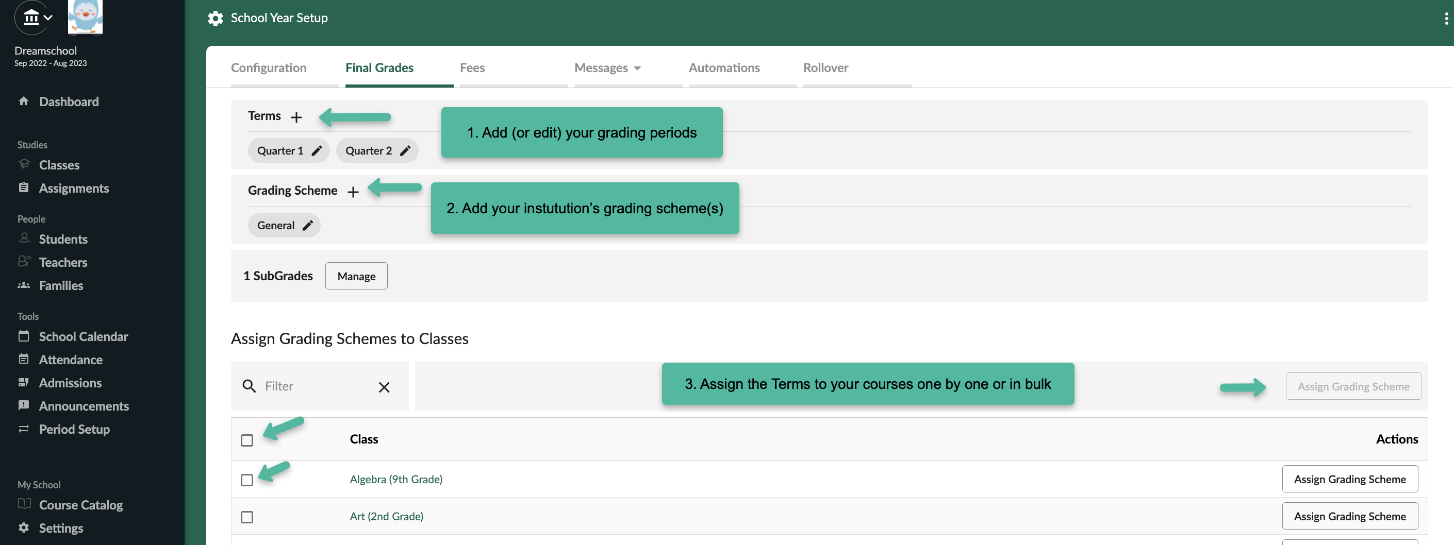
Task: Switch to the Configuration tab
Action: [x=269, y=67]
